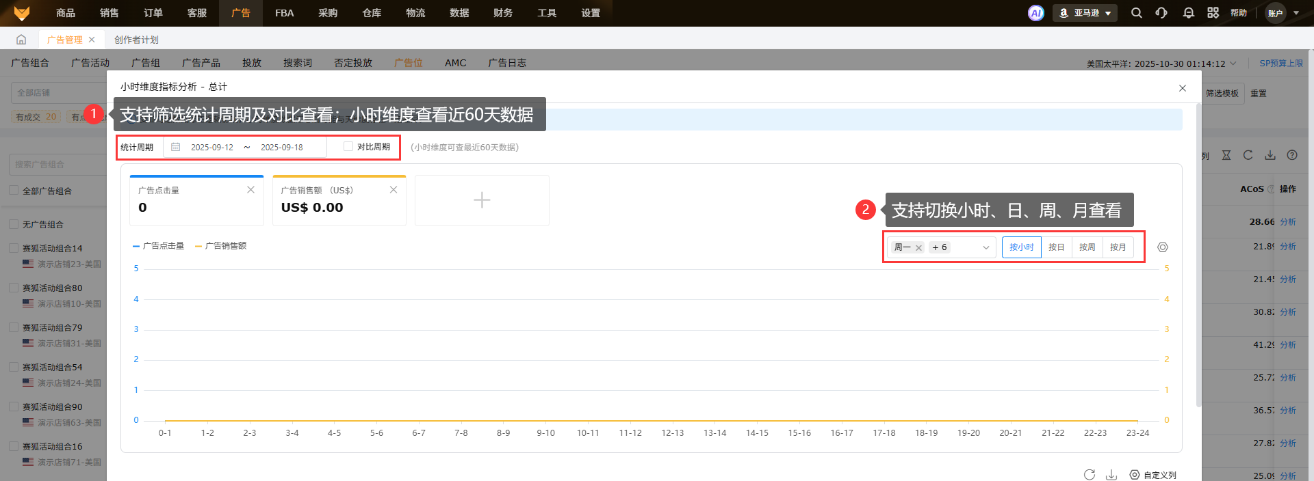Select 按周 weekly view

1087,247
